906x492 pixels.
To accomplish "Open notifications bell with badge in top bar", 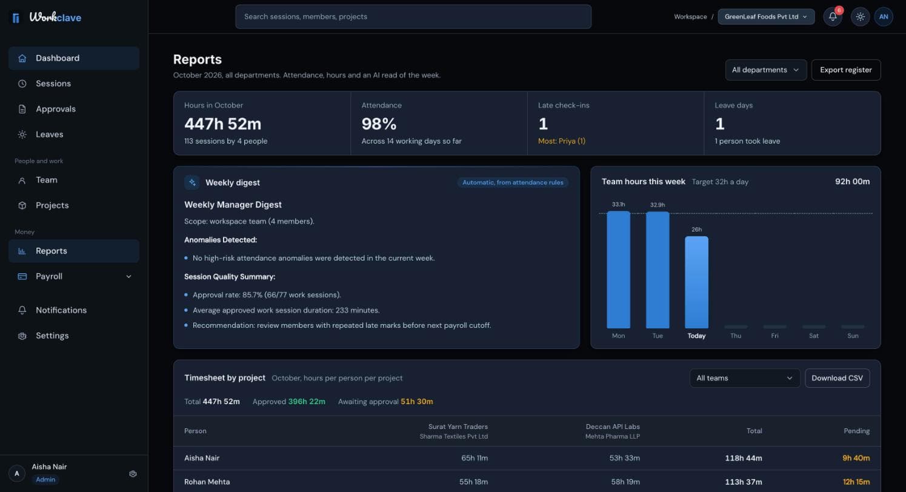I will 833,16.
